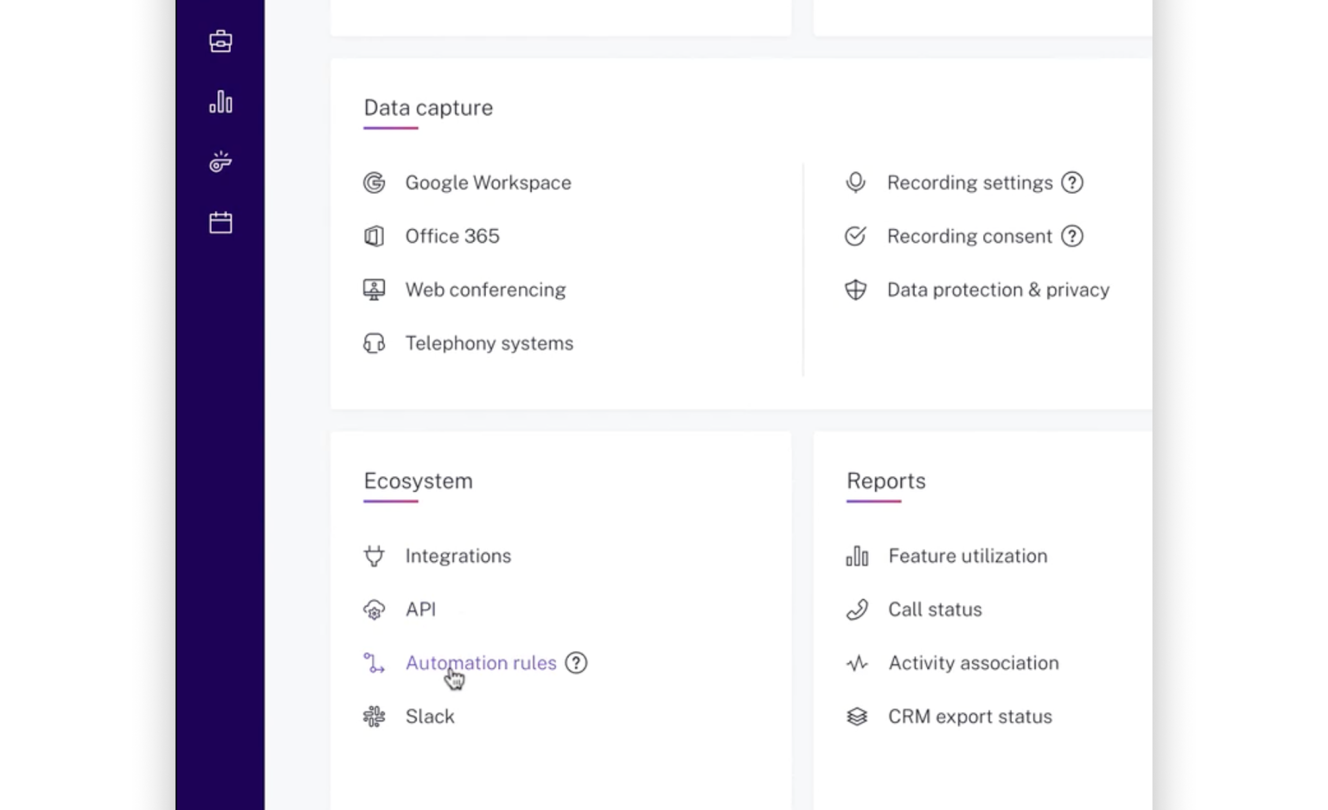Screen dimensions: 1328x810
Task: Open Google Workspace settings link
Action: pos(488,183)
